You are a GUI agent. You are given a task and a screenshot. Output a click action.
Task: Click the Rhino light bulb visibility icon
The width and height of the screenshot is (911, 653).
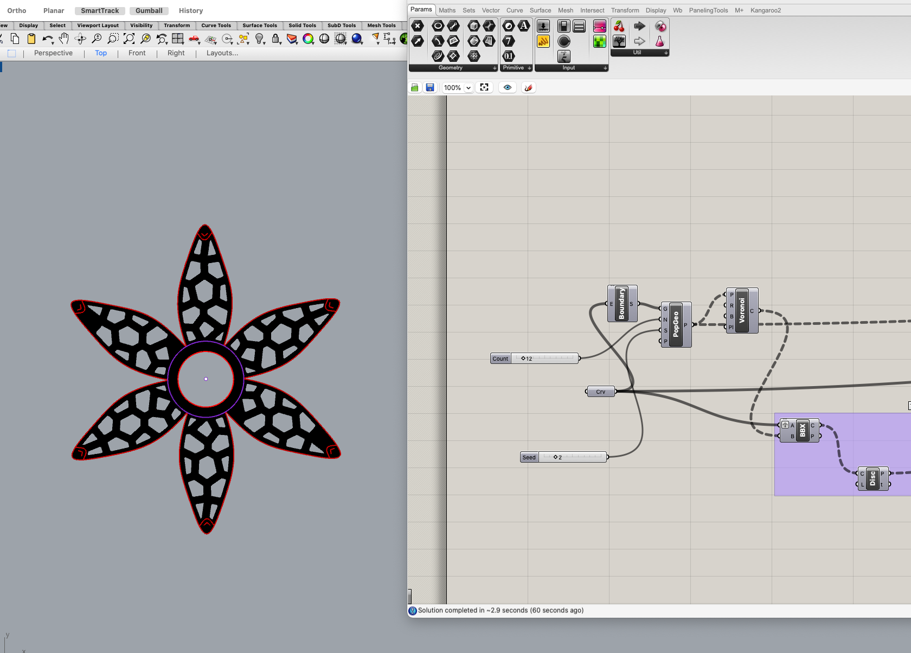pyautogui.click(x=260, y=39)
